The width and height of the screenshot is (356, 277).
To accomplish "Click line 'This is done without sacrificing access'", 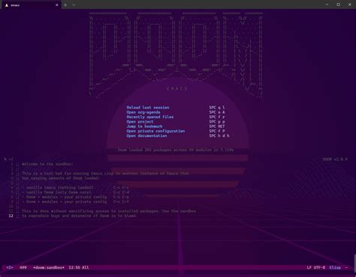I will (109, 212).
